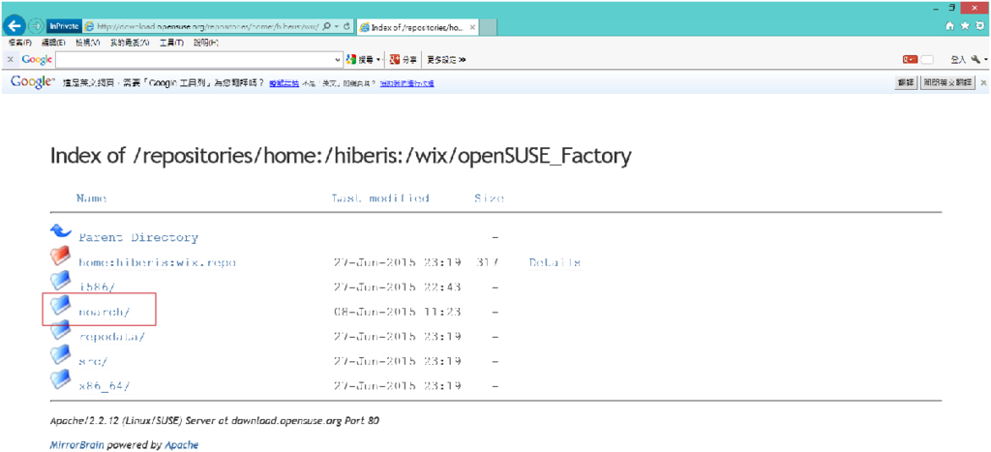991x452 pixels.
Task: Click the Parent Directory back-arrow icon
Action: 61,231
